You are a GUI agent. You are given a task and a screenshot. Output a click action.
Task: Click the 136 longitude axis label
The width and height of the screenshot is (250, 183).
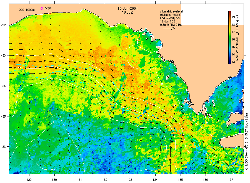click(206, 180)
